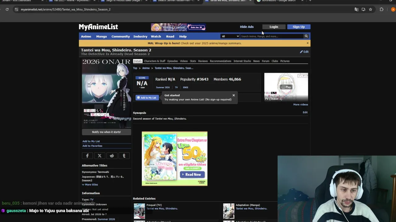Switch to the Videos tab
The image size is (396, 222).
tap(184, 61)
